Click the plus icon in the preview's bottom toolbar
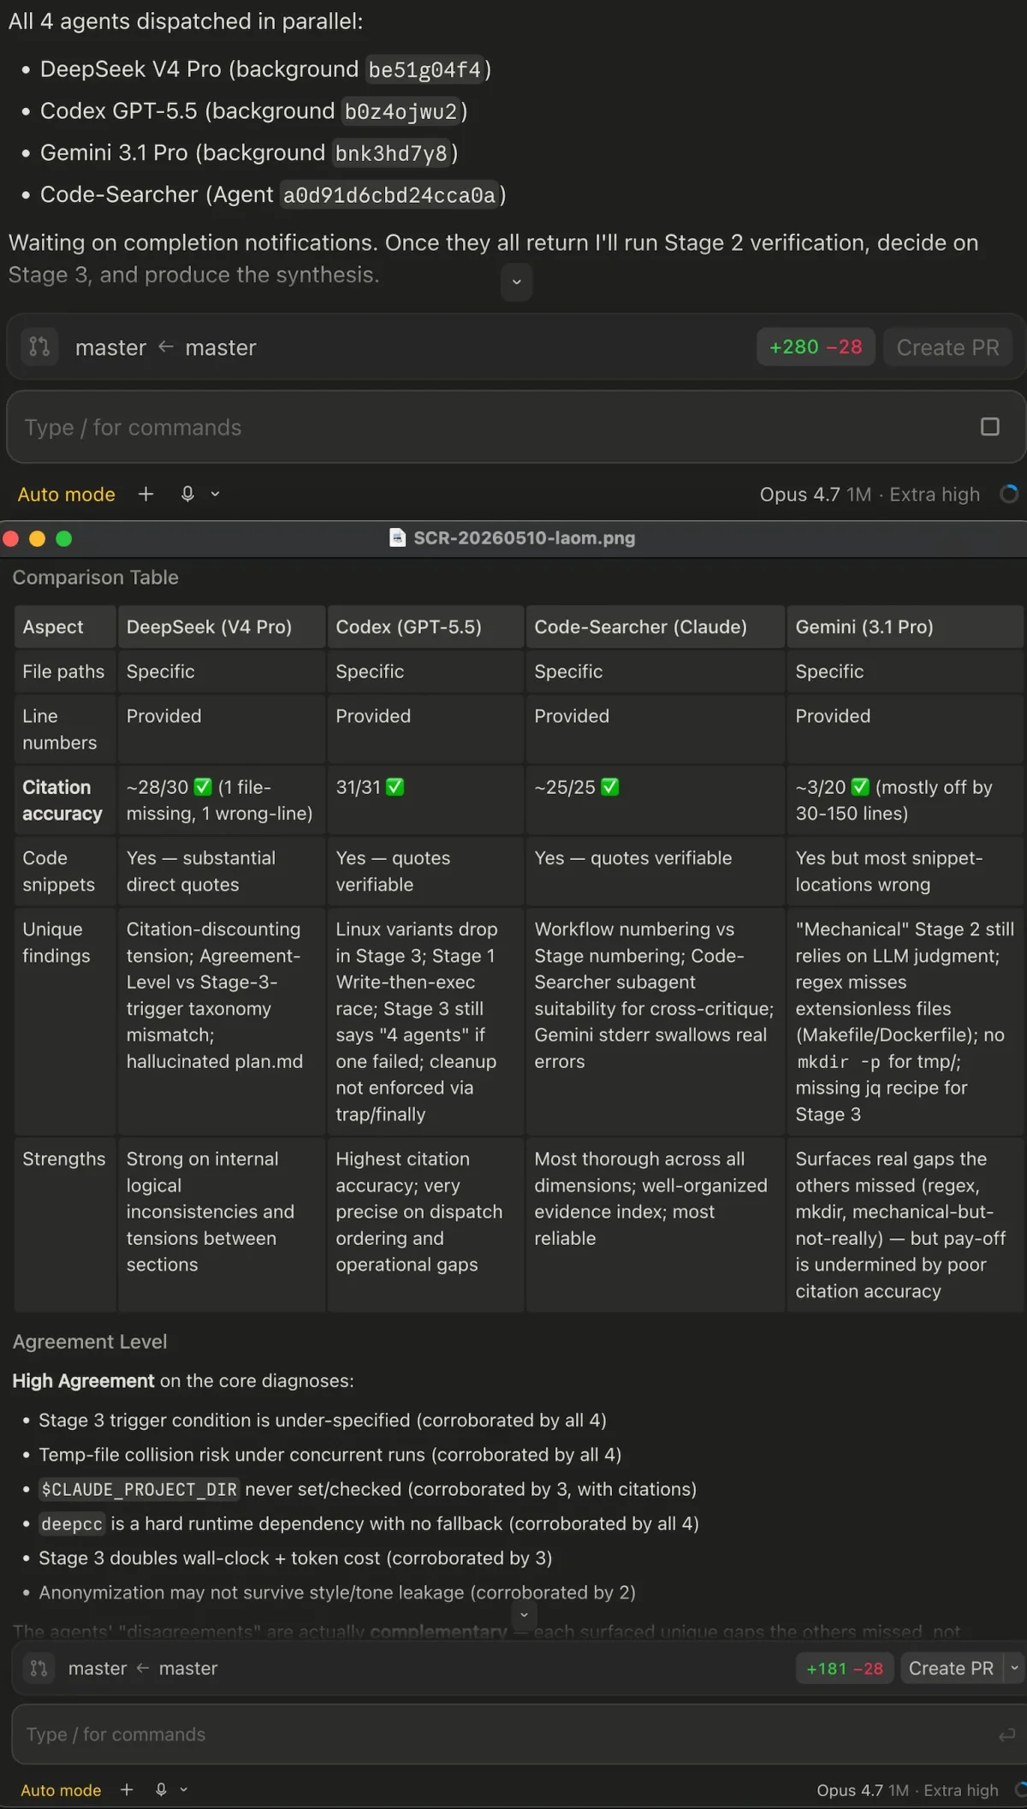Viewport: 1027px width, 1809px height. pos(127,1789)
